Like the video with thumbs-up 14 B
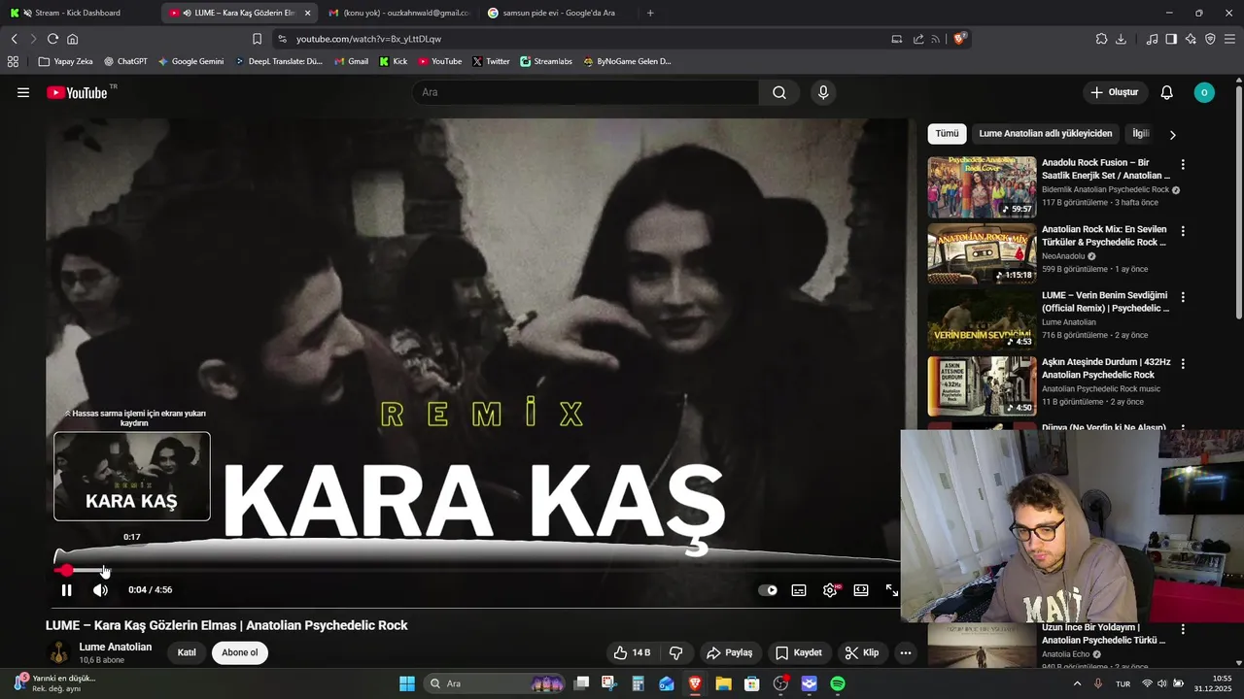1244x699 pixels. click(632, 652)
